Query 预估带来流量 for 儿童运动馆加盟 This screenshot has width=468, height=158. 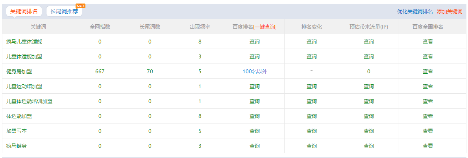coord(368,86)
